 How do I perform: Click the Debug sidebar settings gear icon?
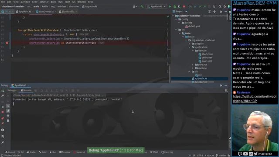[x=3, y=136]
